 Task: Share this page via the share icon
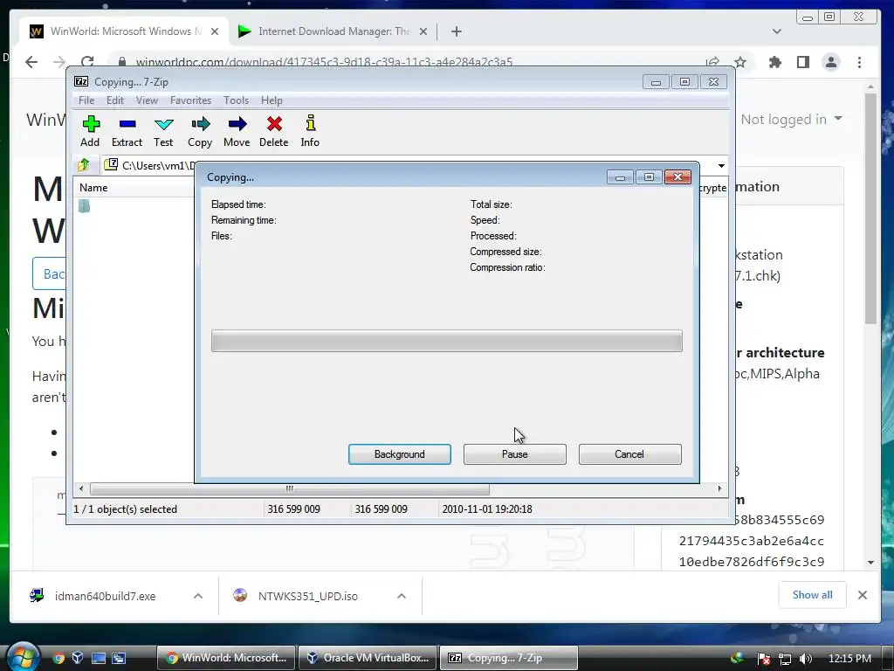712,62
